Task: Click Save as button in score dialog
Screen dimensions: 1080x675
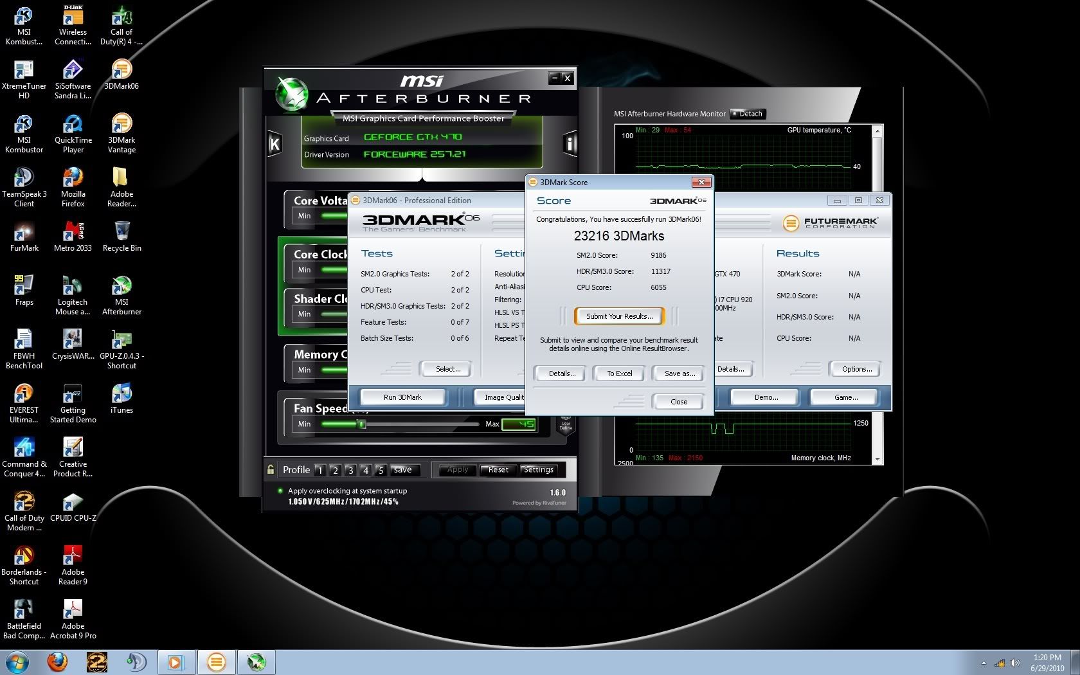Action: [x=678, y=373]
